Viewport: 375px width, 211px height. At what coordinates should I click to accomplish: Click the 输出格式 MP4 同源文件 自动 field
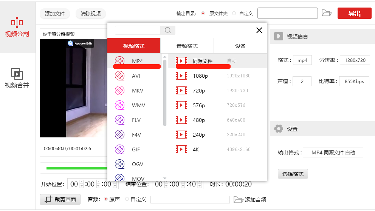333,152
